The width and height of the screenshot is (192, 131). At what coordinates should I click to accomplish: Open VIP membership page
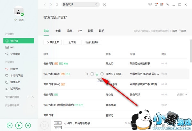click(150, 5)
